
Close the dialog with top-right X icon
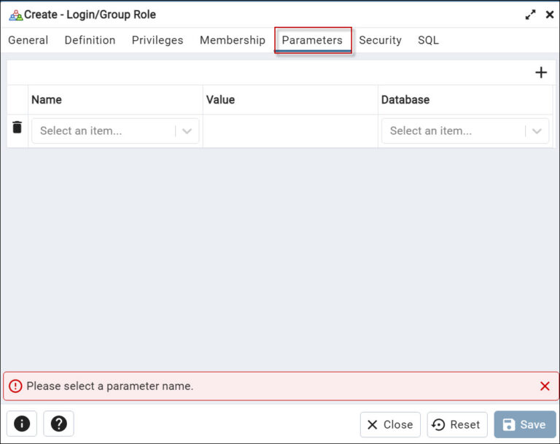pyautogui.click(x=550, y=15)
